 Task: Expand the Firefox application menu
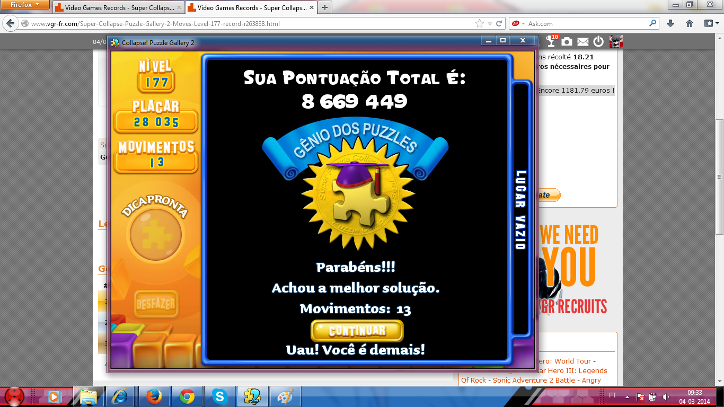[x=25, y=5]
